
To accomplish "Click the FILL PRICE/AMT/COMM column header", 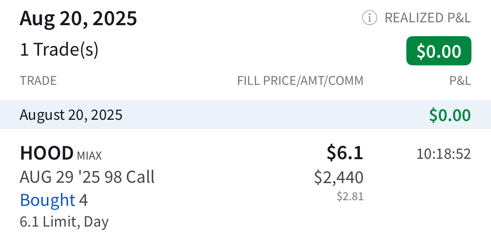I will pos(300,81).
